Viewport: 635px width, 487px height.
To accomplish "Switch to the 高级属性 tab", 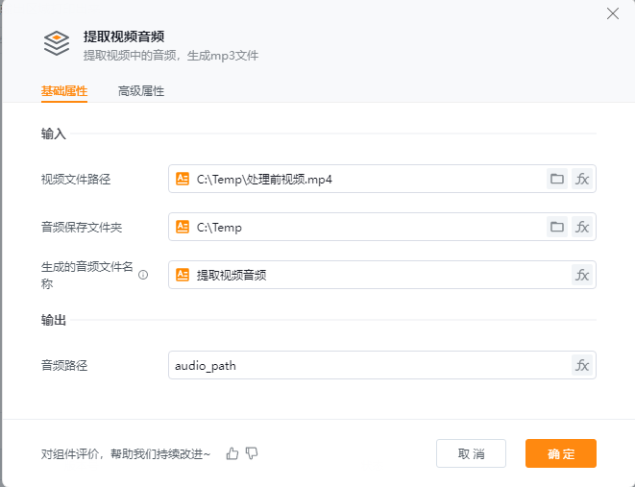I will click(141, 91).
